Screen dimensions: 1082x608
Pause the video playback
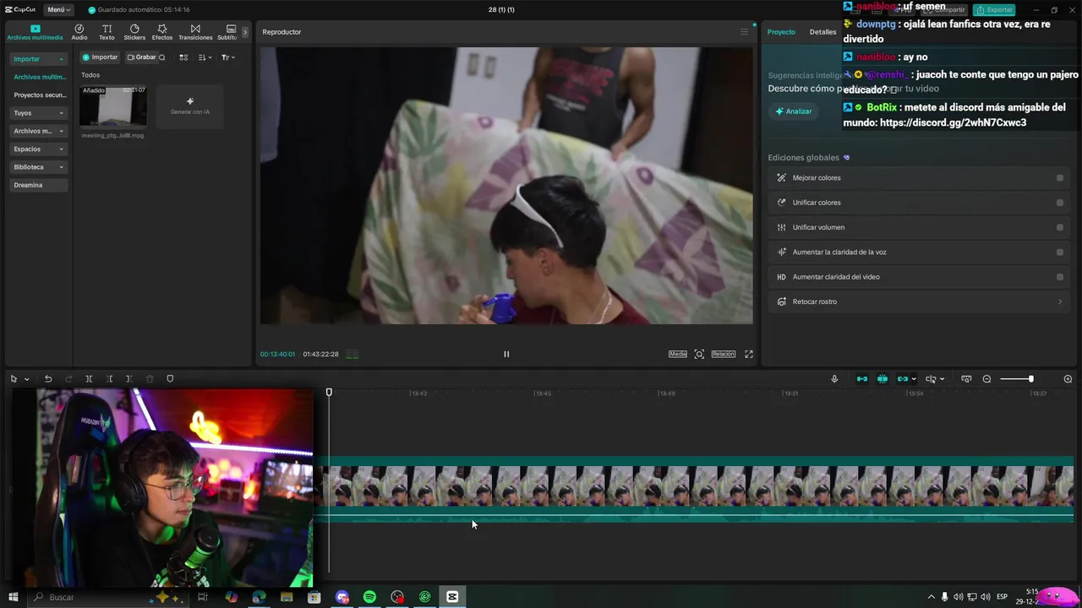[506, 354]
